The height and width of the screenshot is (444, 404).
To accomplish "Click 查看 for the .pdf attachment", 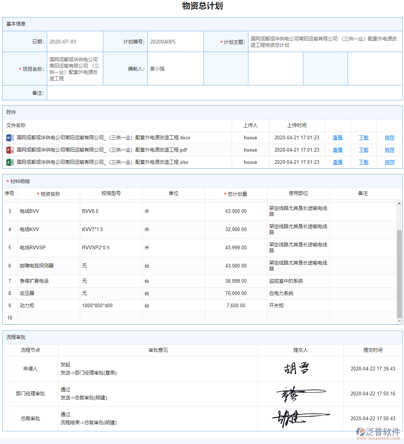I will coord(337,150).
